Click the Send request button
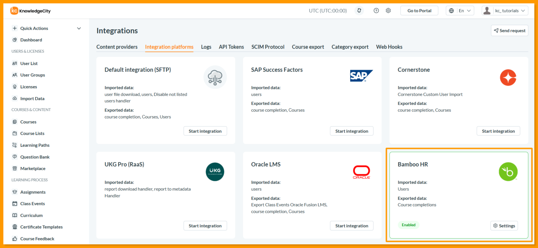 (x=509, y=31)
